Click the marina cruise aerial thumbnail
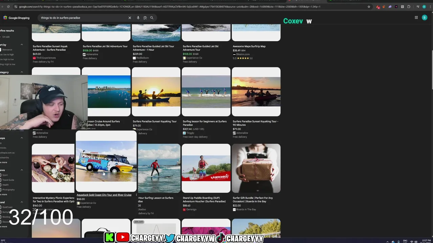This screenshot has height=243, width=433. coord(109,91)
